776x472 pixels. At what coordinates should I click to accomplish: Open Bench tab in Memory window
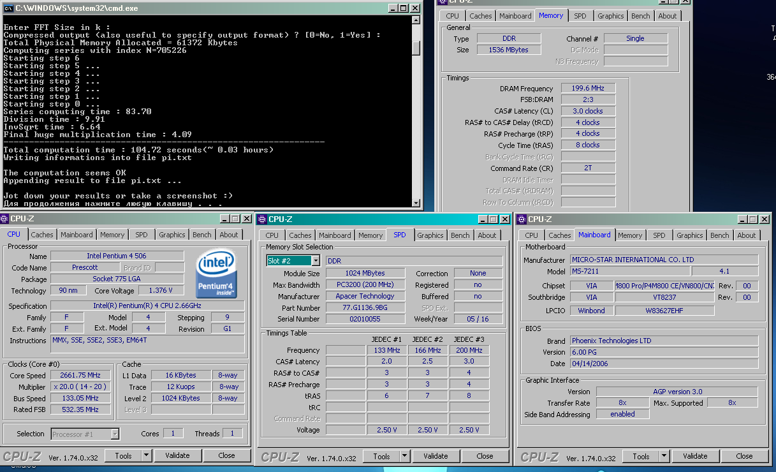(x=641, y=16)
